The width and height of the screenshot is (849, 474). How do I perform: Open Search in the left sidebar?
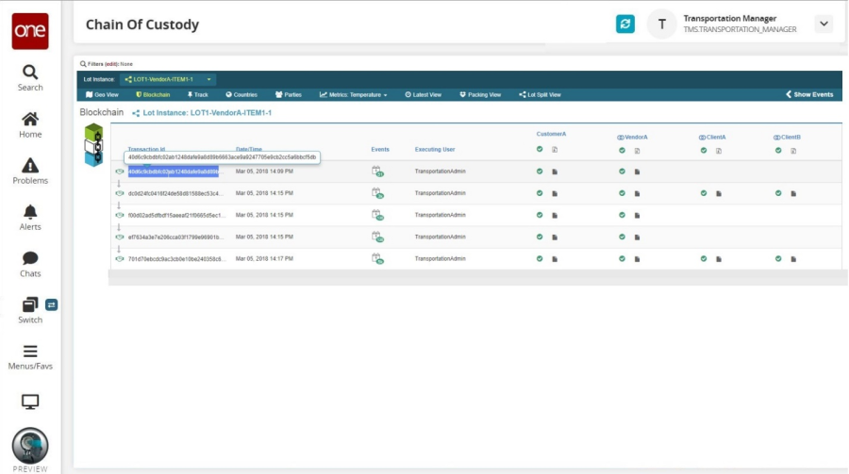[30, 77]
